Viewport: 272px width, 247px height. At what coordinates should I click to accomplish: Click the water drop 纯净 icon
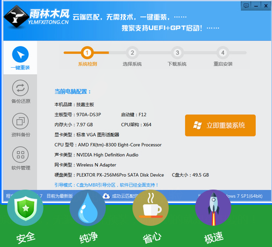click(88, 207)
